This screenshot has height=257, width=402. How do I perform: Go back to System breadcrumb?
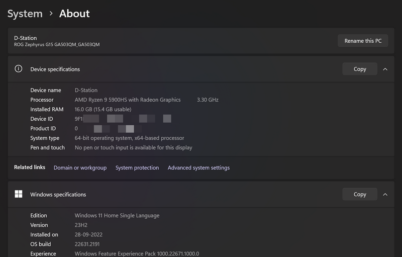tap(25, 14)
